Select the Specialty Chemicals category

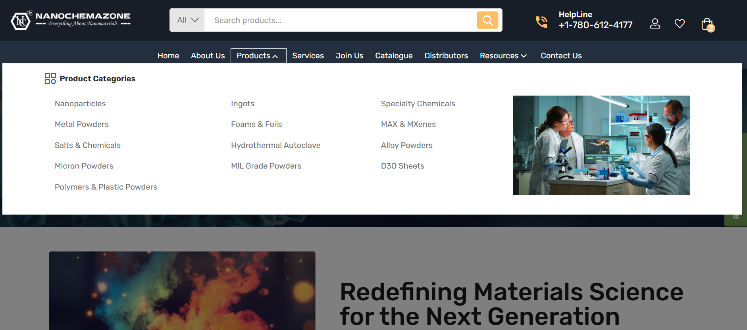tap(418, 104)
